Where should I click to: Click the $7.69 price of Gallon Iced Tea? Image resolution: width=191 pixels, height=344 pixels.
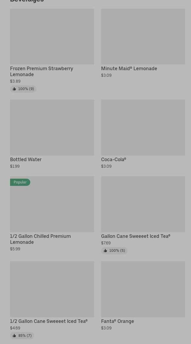pos(106,243)
